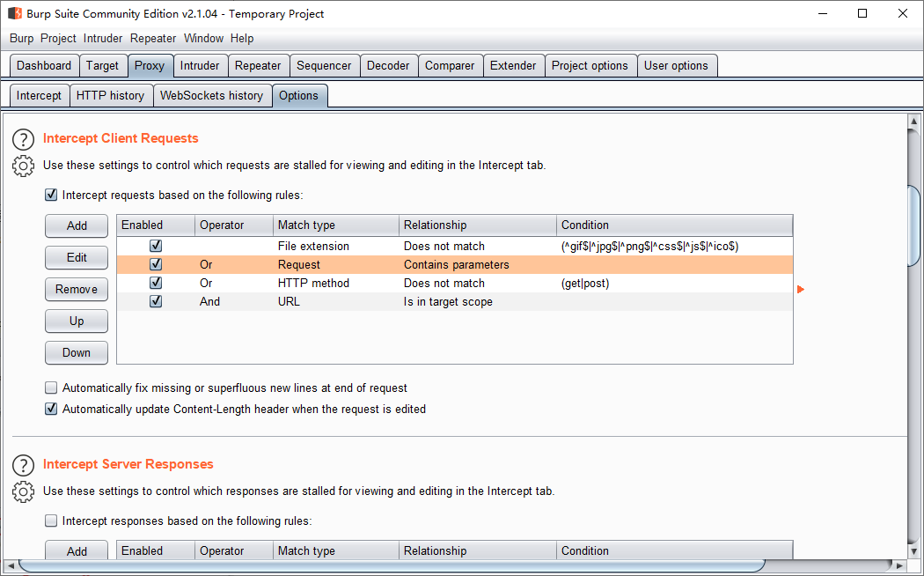Toggle automatically update Content-Length header option
Screen dimensions: 924x576
(x=51, y=409)
